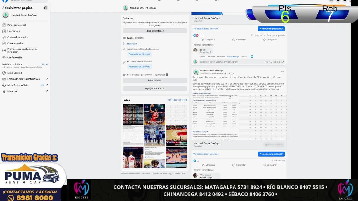Click info icon beside Recomendado por el 100%
Viewport: 358px width, 201px height.
167,75
